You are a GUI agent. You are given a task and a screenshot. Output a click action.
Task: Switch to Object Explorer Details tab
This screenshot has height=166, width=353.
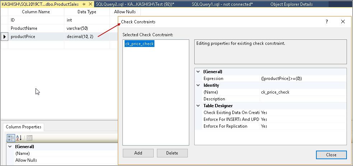[291, 4]
